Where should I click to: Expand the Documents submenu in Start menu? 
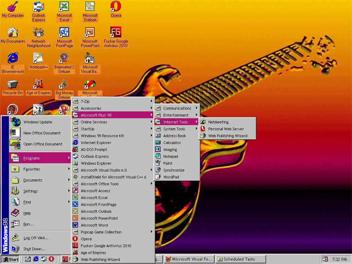click(40, 180)
